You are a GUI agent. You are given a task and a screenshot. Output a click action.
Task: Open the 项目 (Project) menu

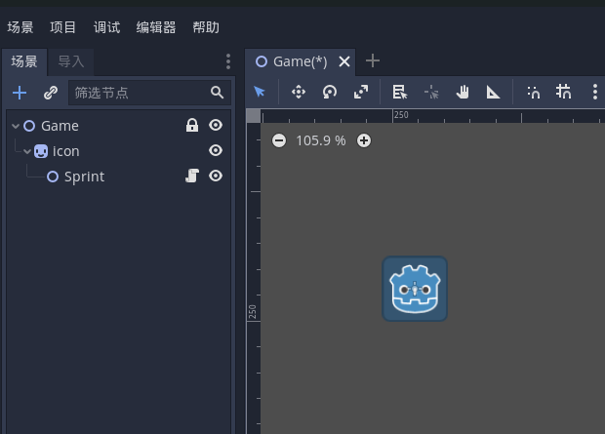click(x=62, y=27)
